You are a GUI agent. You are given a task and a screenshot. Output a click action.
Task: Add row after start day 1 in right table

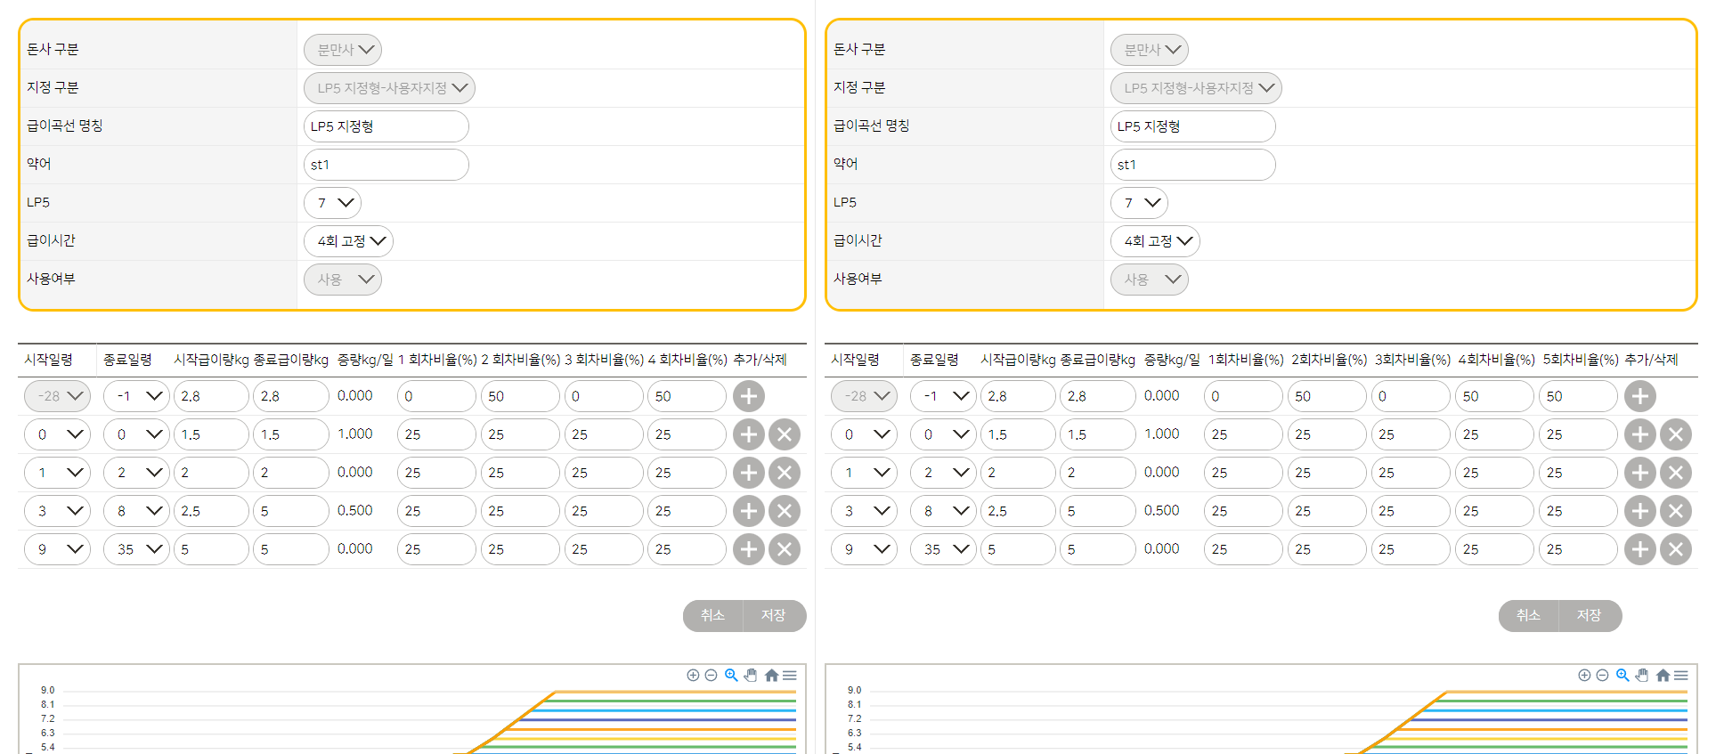(x=1640, y=473)
